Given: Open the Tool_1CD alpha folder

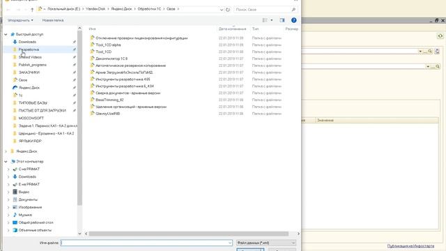Looking at the screenshot, I should 108,45.
